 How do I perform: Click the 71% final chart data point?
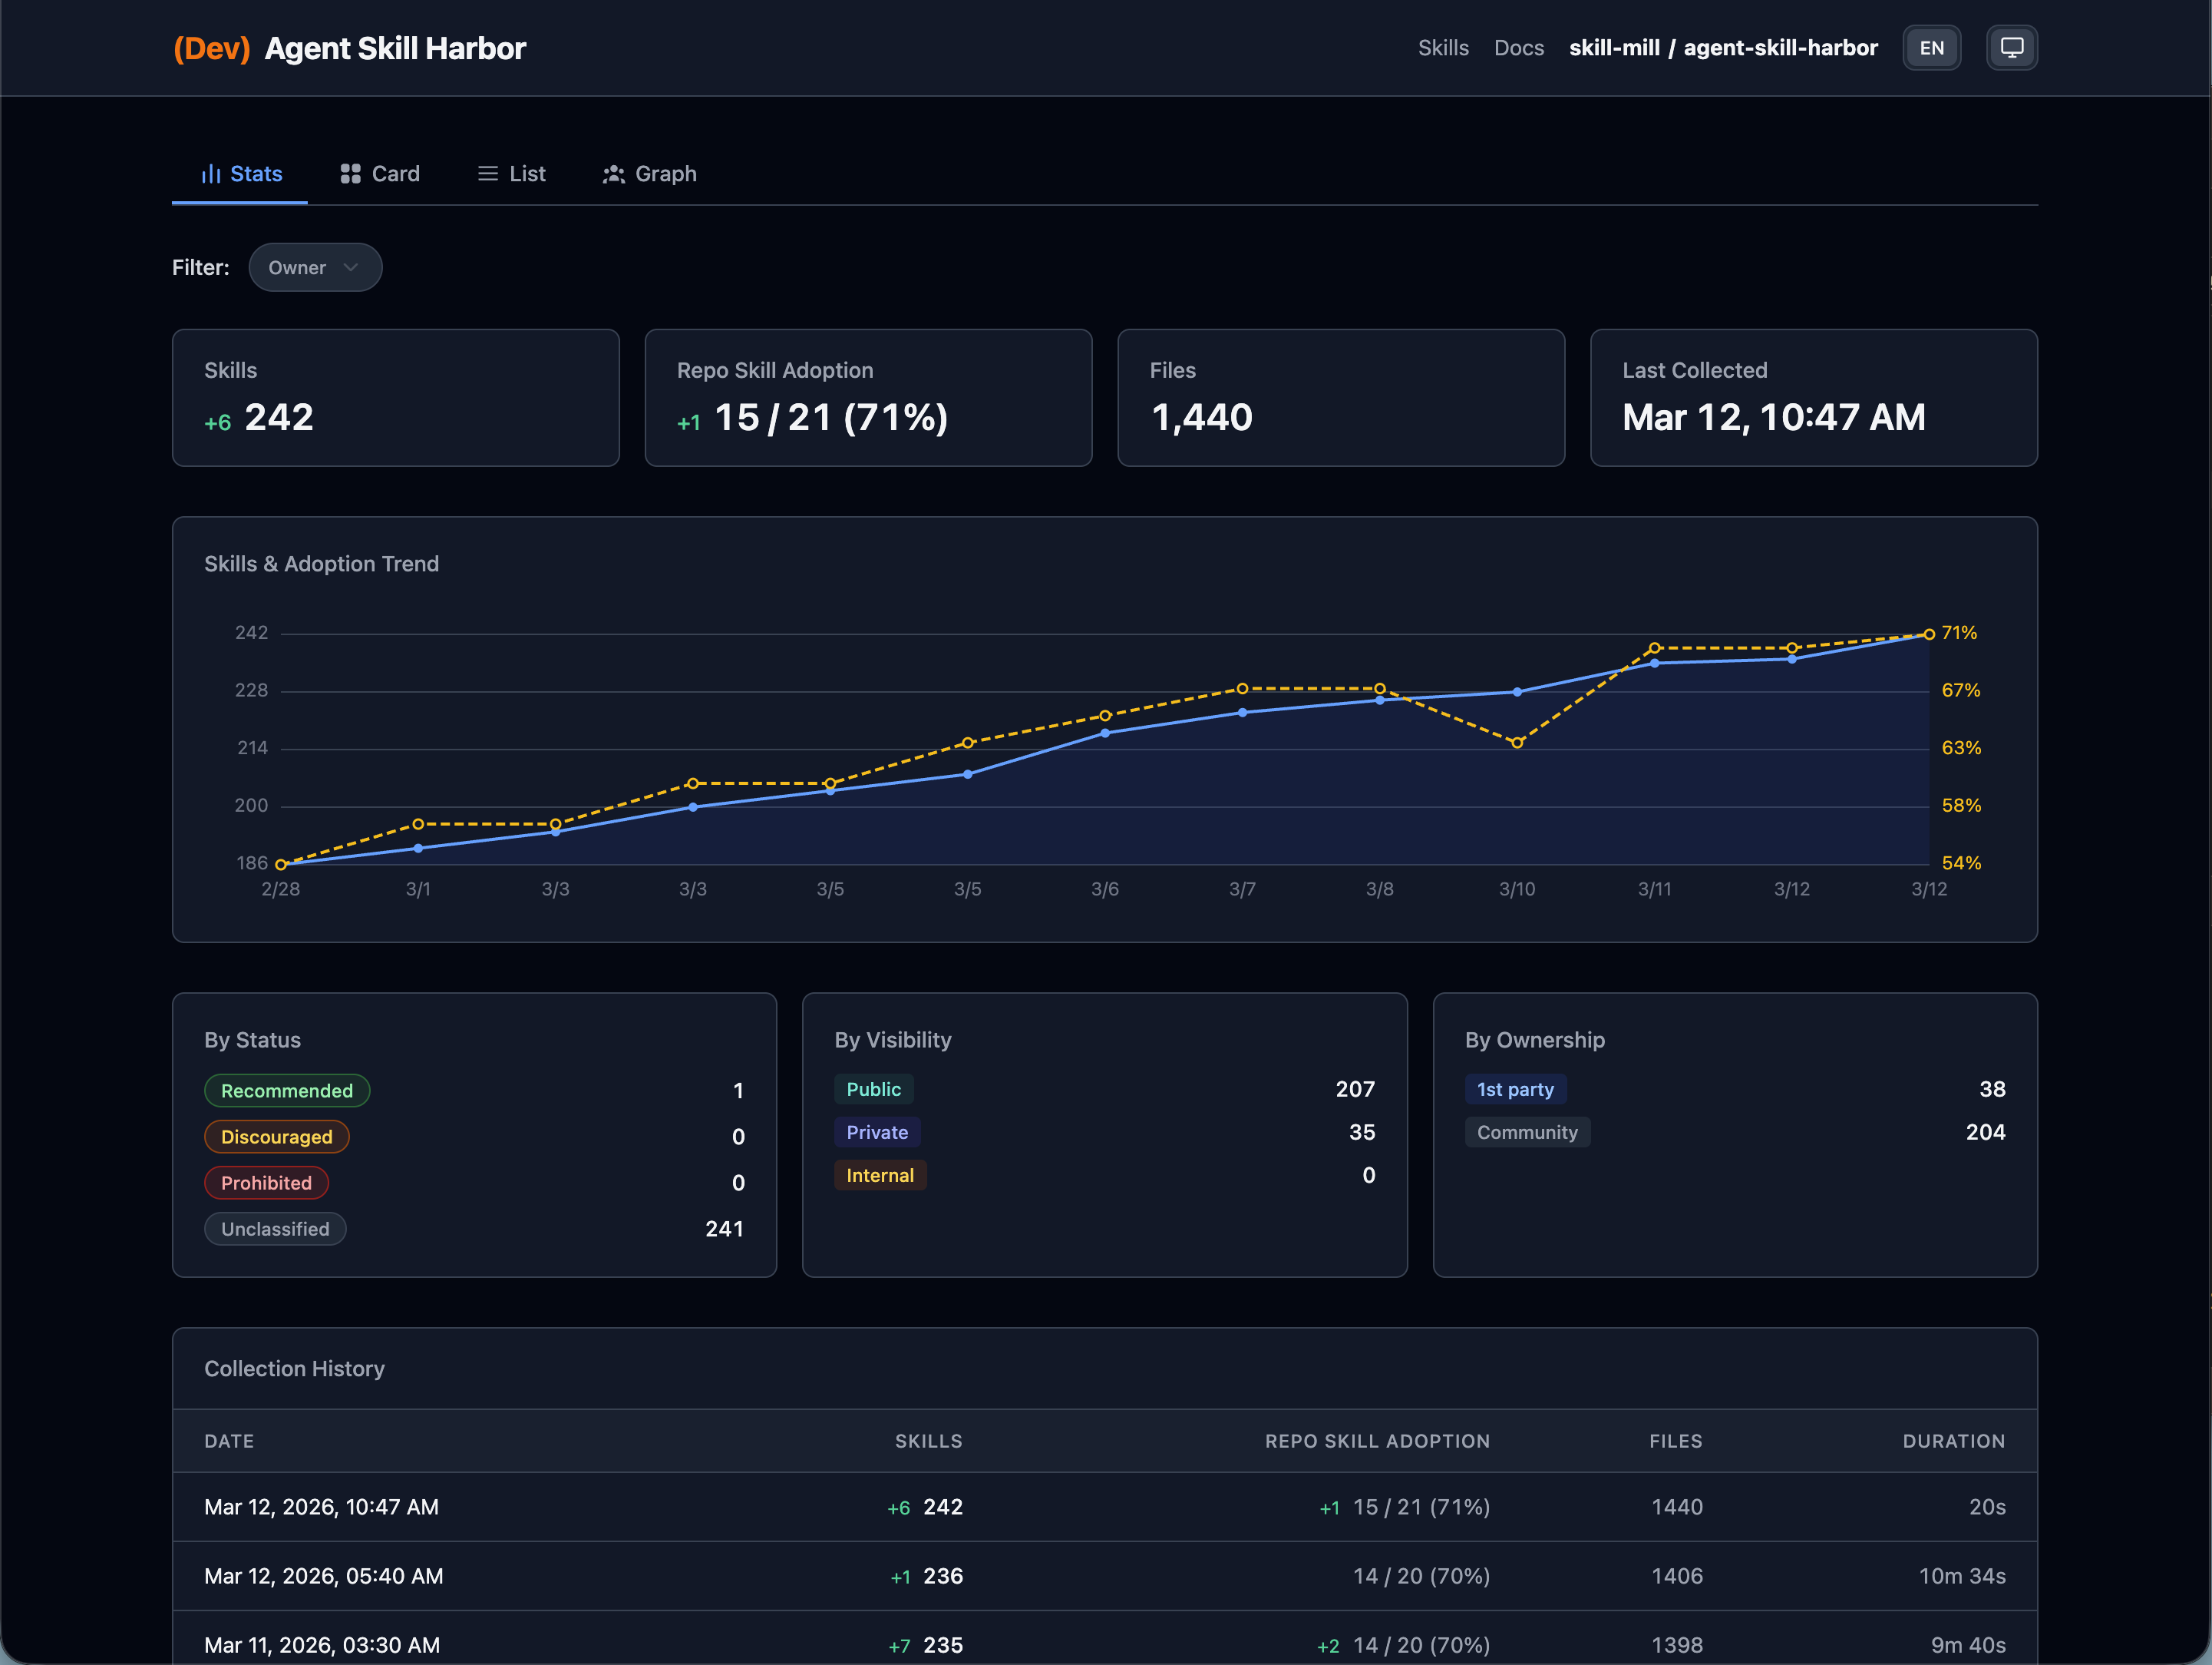point(1929,634)
